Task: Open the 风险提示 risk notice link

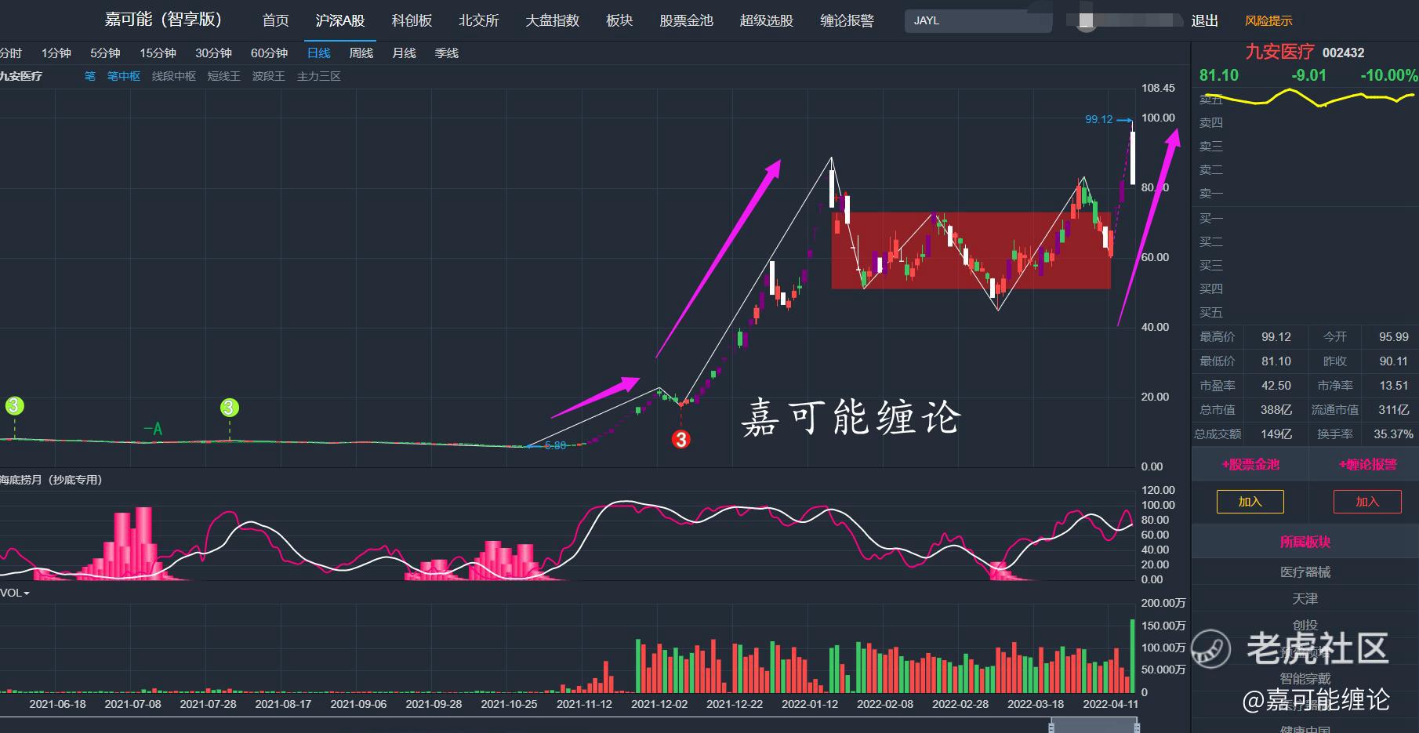Action: [x=1268, y=21]
